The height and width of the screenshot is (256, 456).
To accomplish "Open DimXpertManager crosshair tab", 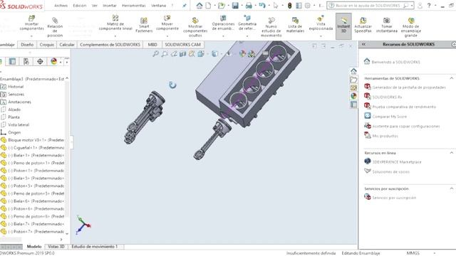I will [x=40, y=61].
